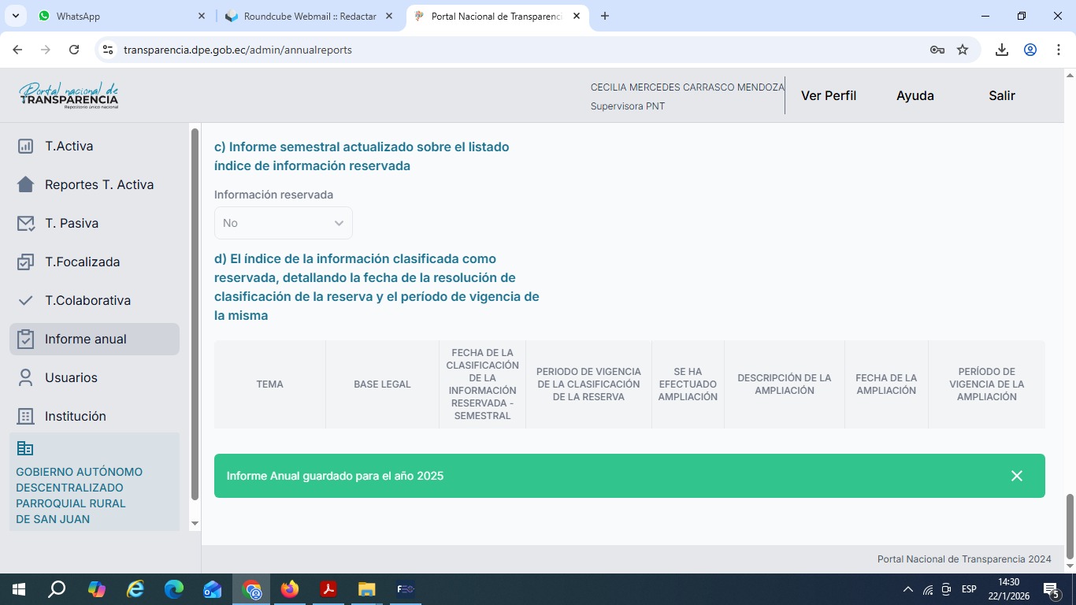Open T.Colaborativa via its checkmark icon
Image resolution: width=1076 pixels, height=605 pixels.
(x=25, y=300)
